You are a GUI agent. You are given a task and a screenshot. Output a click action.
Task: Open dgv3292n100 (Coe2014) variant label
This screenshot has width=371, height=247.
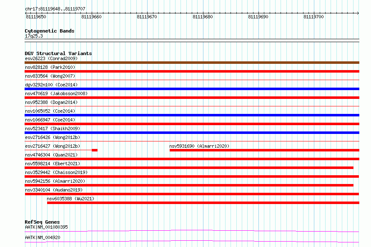51,85
